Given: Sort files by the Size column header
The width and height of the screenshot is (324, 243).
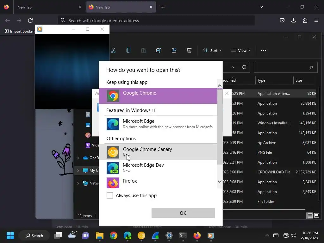Looking at the screenshot, I should coord(305,80).
